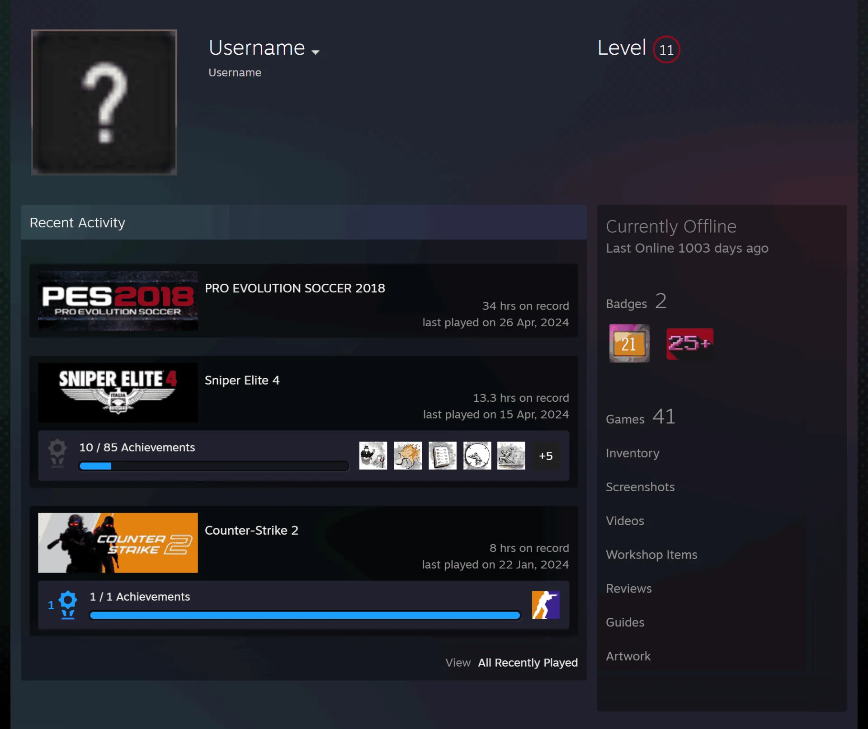This screenshot has width=868, height=729.
Task: Go to Workshop Items
Action: click(x=651, y=555)
